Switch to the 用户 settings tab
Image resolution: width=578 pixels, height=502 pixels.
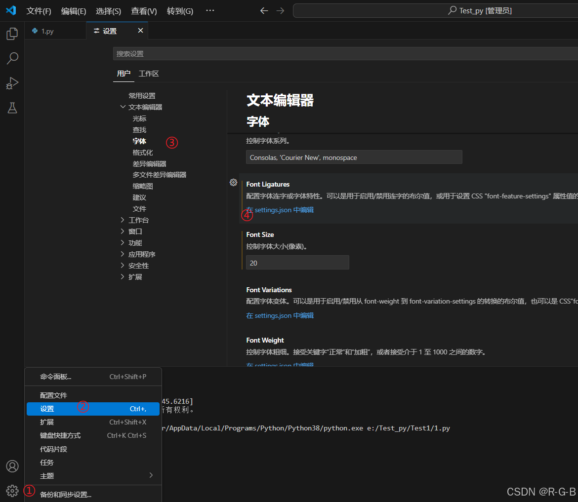[x=124, y=74]
